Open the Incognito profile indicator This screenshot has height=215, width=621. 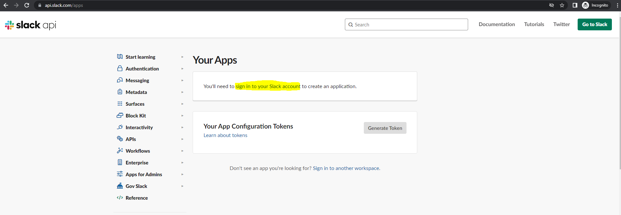click(596, 5)
